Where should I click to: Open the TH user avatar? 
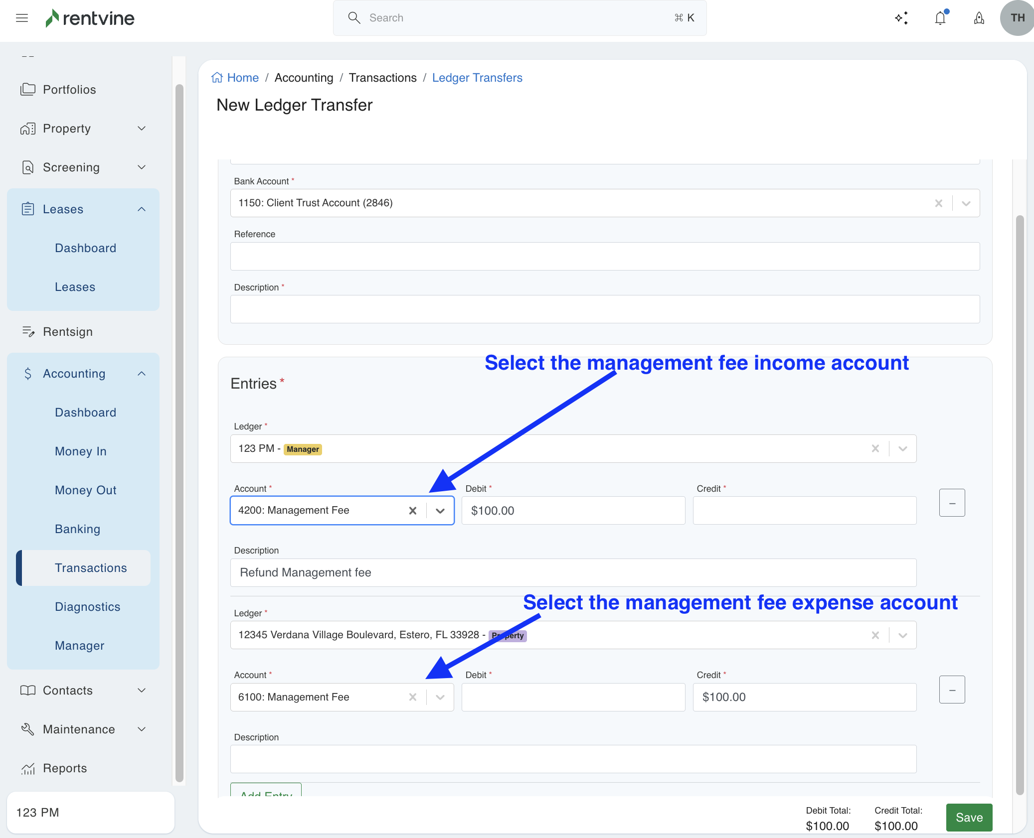pyautogui.click(x=1017, y=18)
